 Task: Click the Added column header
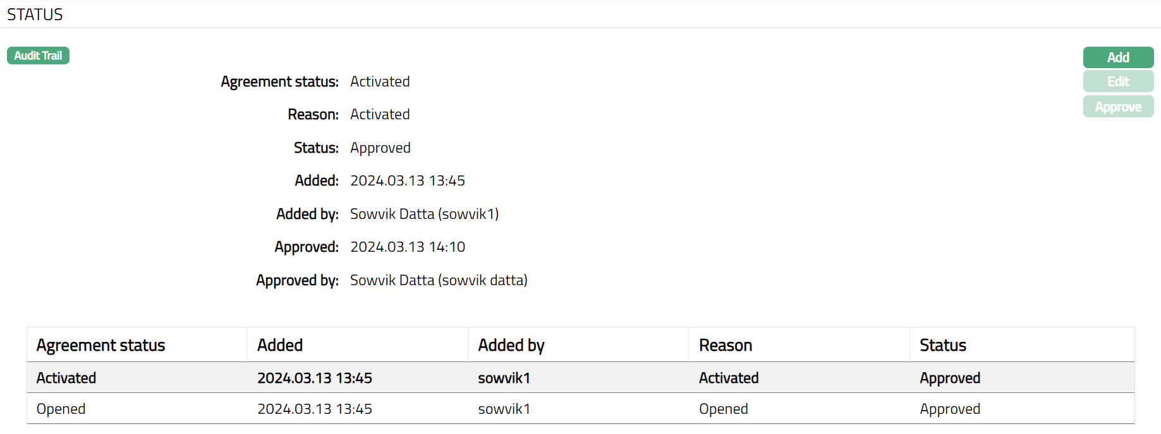point(280,345)
